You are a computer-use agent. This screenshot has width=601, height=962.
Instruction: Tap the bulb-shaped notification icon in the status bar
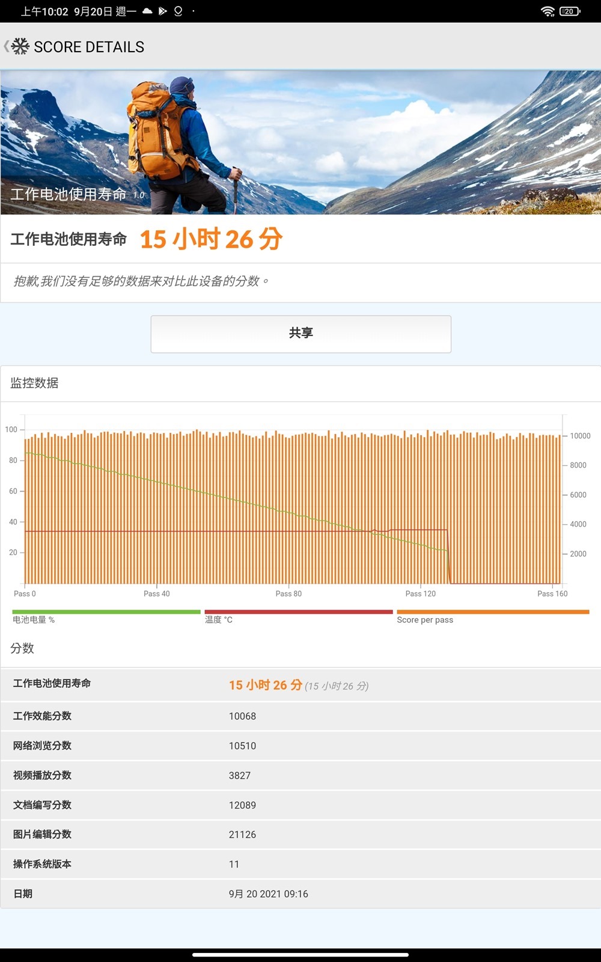point(178,11)
